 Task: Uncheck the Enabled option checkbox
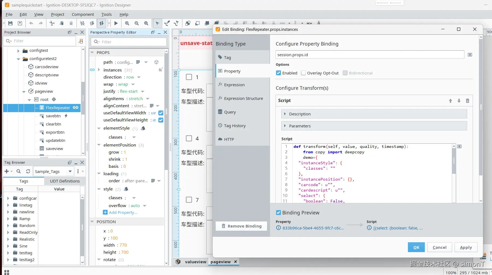point(278,73)
